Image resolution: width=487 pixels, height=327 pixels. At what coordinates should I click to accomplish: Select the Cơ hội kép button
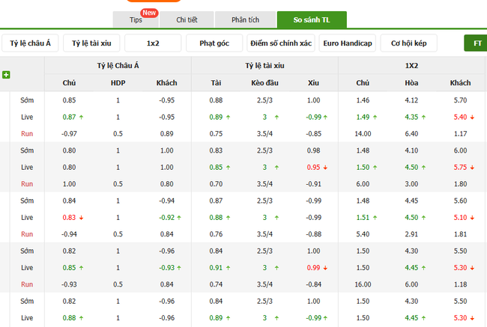coord(408,43)
